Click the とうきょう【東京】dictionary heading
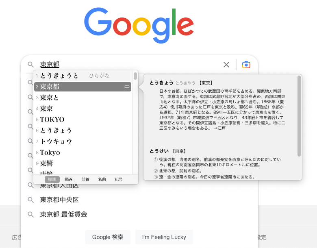Image resolution: width=317 pixels, height=248 pixels. (181, 83)
